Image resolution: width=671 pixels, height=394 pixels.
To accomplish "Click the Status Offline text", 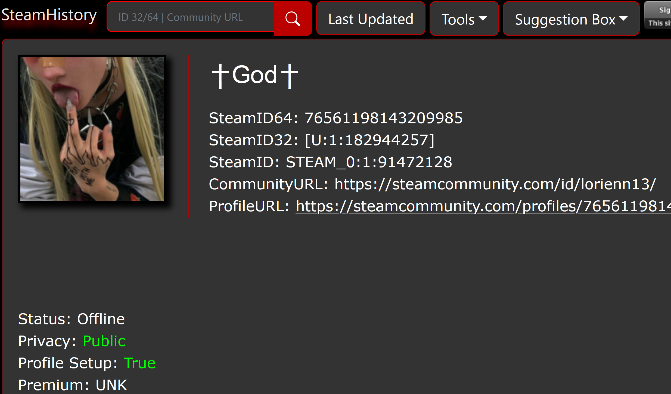I will (101, 319).
